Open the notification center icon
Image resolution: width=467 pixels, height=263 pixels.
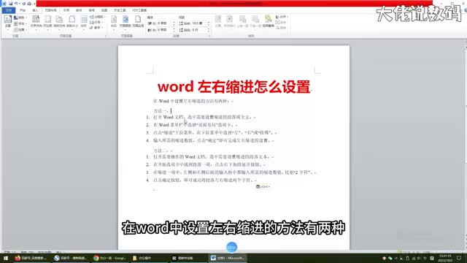[460, 258]
